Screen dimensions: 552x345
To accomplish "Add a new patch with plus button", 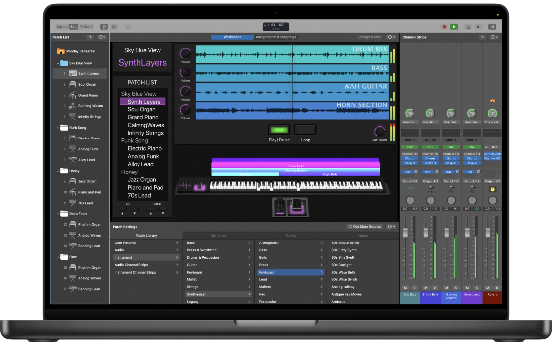I will [90, 37].
